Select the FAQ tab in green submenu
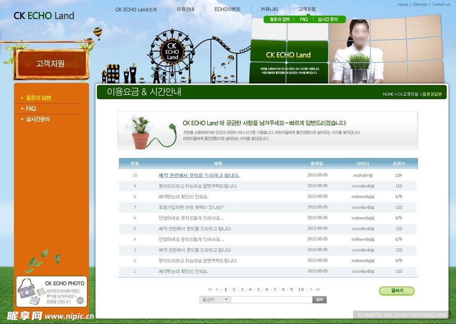Viewport: 456px width, 324px height. 304,20
